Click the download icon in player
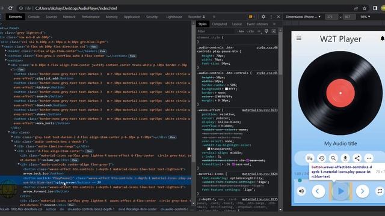Viewport: 385px width, 216px height. click(x=345, y=158)
